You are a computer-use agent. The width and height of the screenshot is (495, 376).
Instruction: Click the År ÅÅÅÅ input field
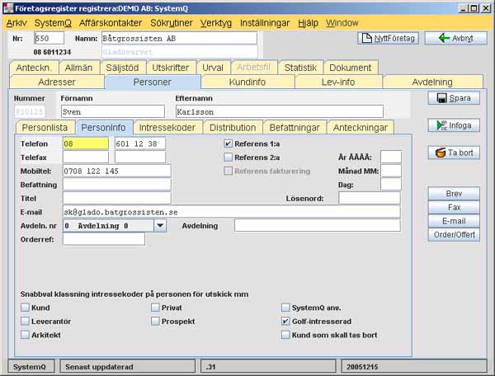coord(391,157)
